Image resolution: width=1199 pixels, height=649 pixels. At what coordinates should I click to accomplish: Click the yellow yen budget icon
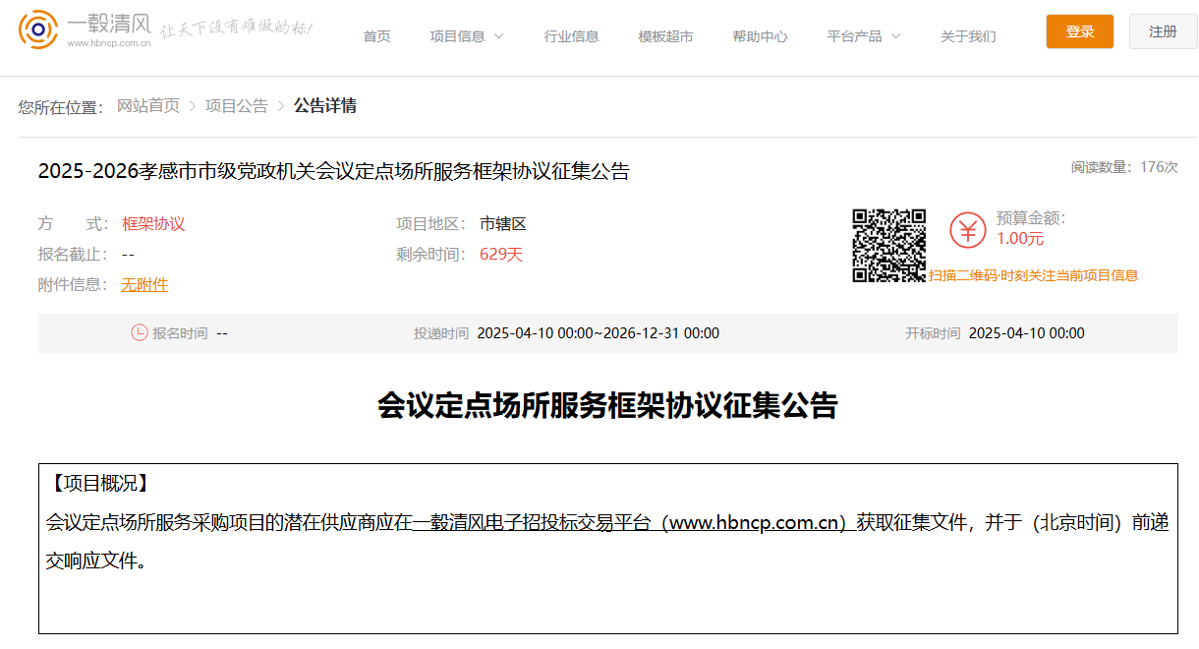click(x=968, y=229)
